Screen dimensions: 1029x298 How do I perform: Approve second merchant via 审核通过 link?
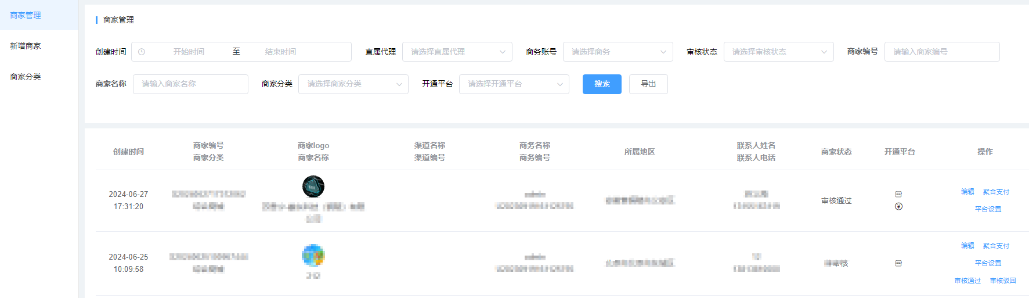[967, 281]
